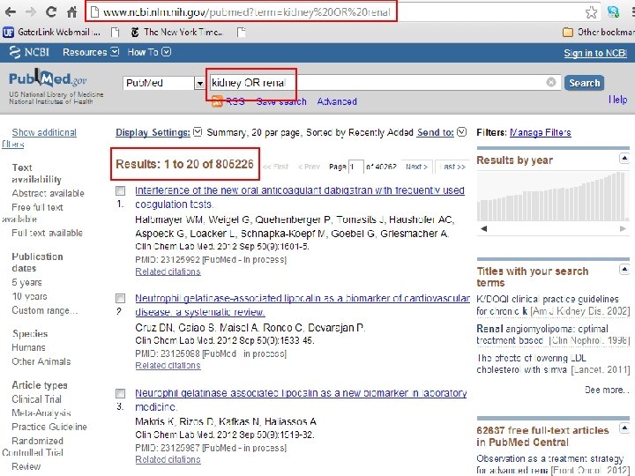Reload the page with the refresh icon
This screenshot has height=476, width=635.
pyautogui.click(x=51, y=11)
